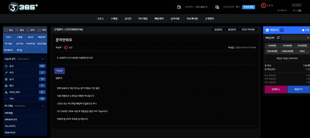Open 고객센터 in the top navigation

point(209,19)
